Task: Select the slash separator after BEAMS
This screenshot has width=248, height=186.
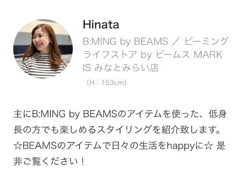Action: point(176,42)
